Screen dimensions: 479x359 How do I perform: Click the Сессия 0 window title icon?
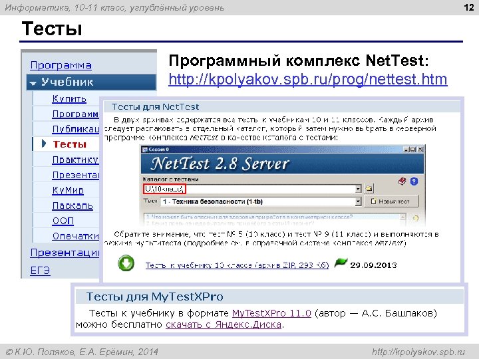(x=145, y=150)
